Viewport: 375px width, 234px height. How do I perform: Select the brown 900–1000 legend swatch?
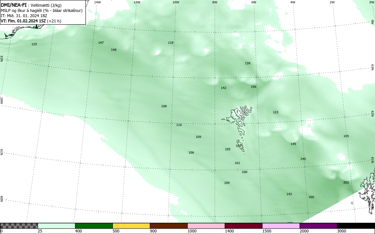pyautogui.click(x=169, y=226)
